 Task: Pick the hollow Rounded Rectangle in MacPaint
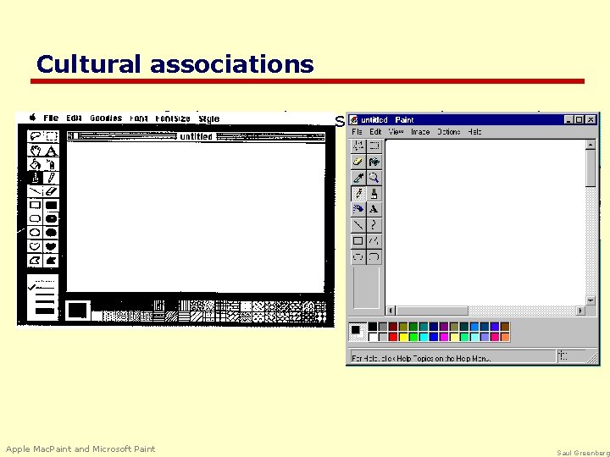36,219
